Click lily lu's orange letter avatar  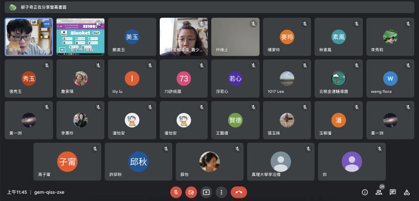click(132, 78)
